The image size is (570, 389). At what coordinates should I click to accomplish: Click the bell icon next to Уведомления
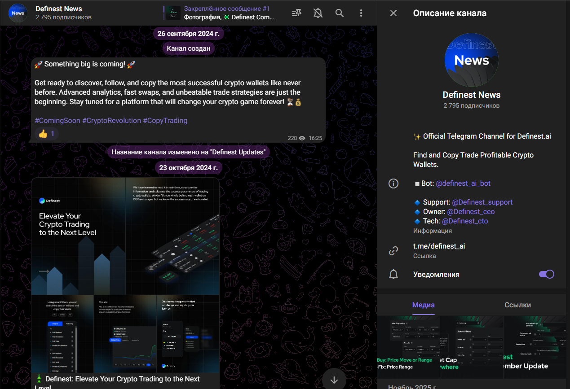[393, 274]
